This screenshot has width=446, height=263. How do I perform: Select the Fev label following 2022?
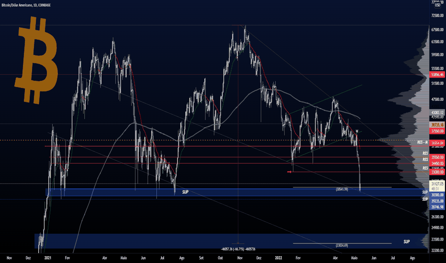click(298, 258)
